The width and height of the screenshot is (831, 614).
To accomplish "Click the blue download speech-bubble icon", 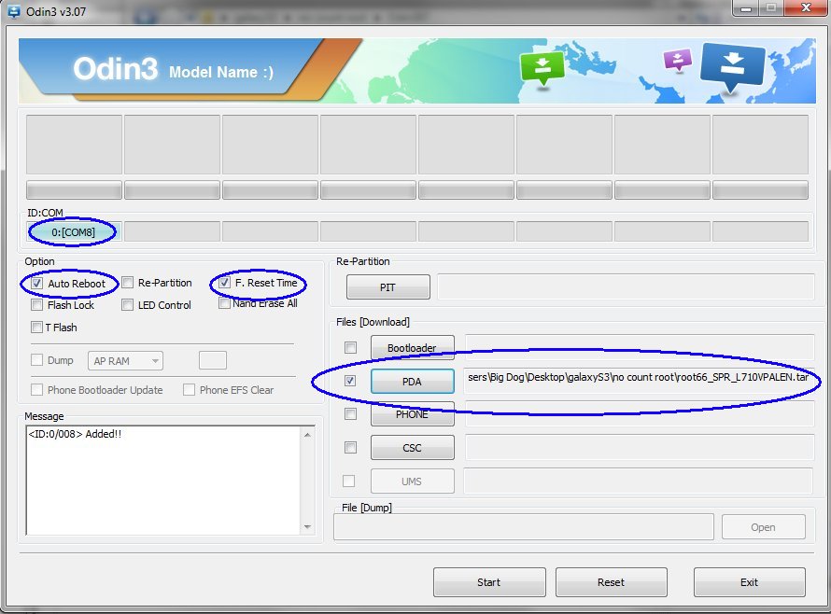I will pos(732,67).
